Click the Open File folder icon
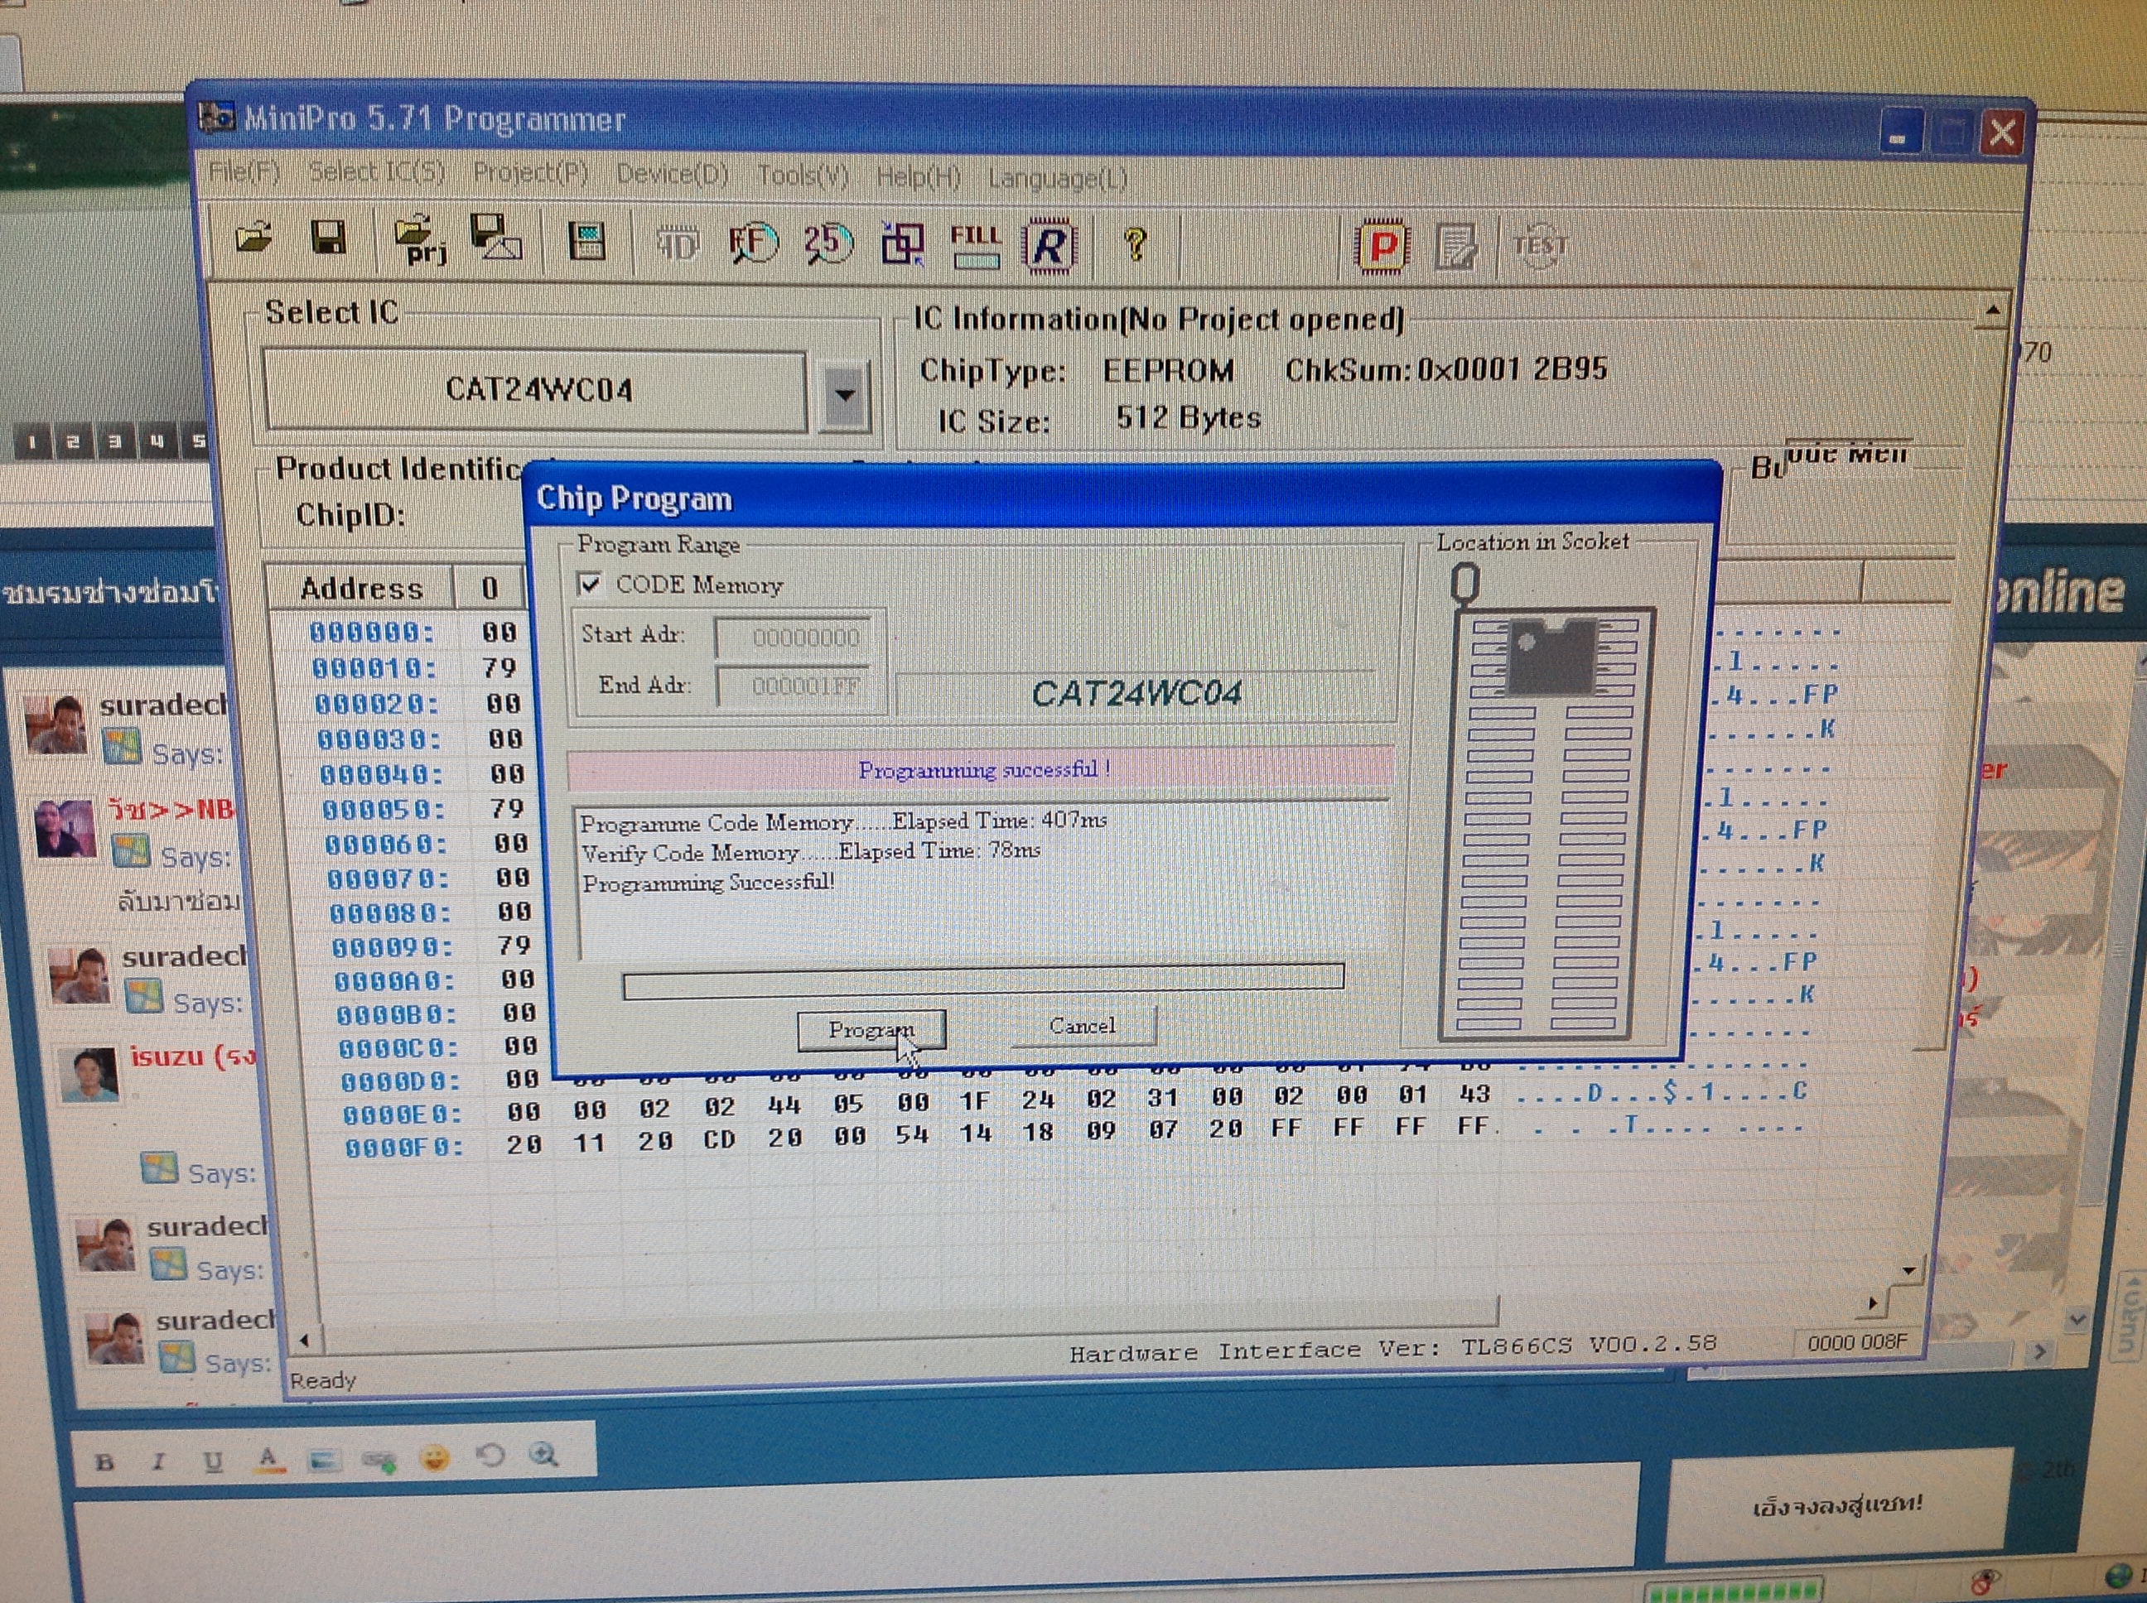Screen dimensions: 2147x1603 point(254,238)
